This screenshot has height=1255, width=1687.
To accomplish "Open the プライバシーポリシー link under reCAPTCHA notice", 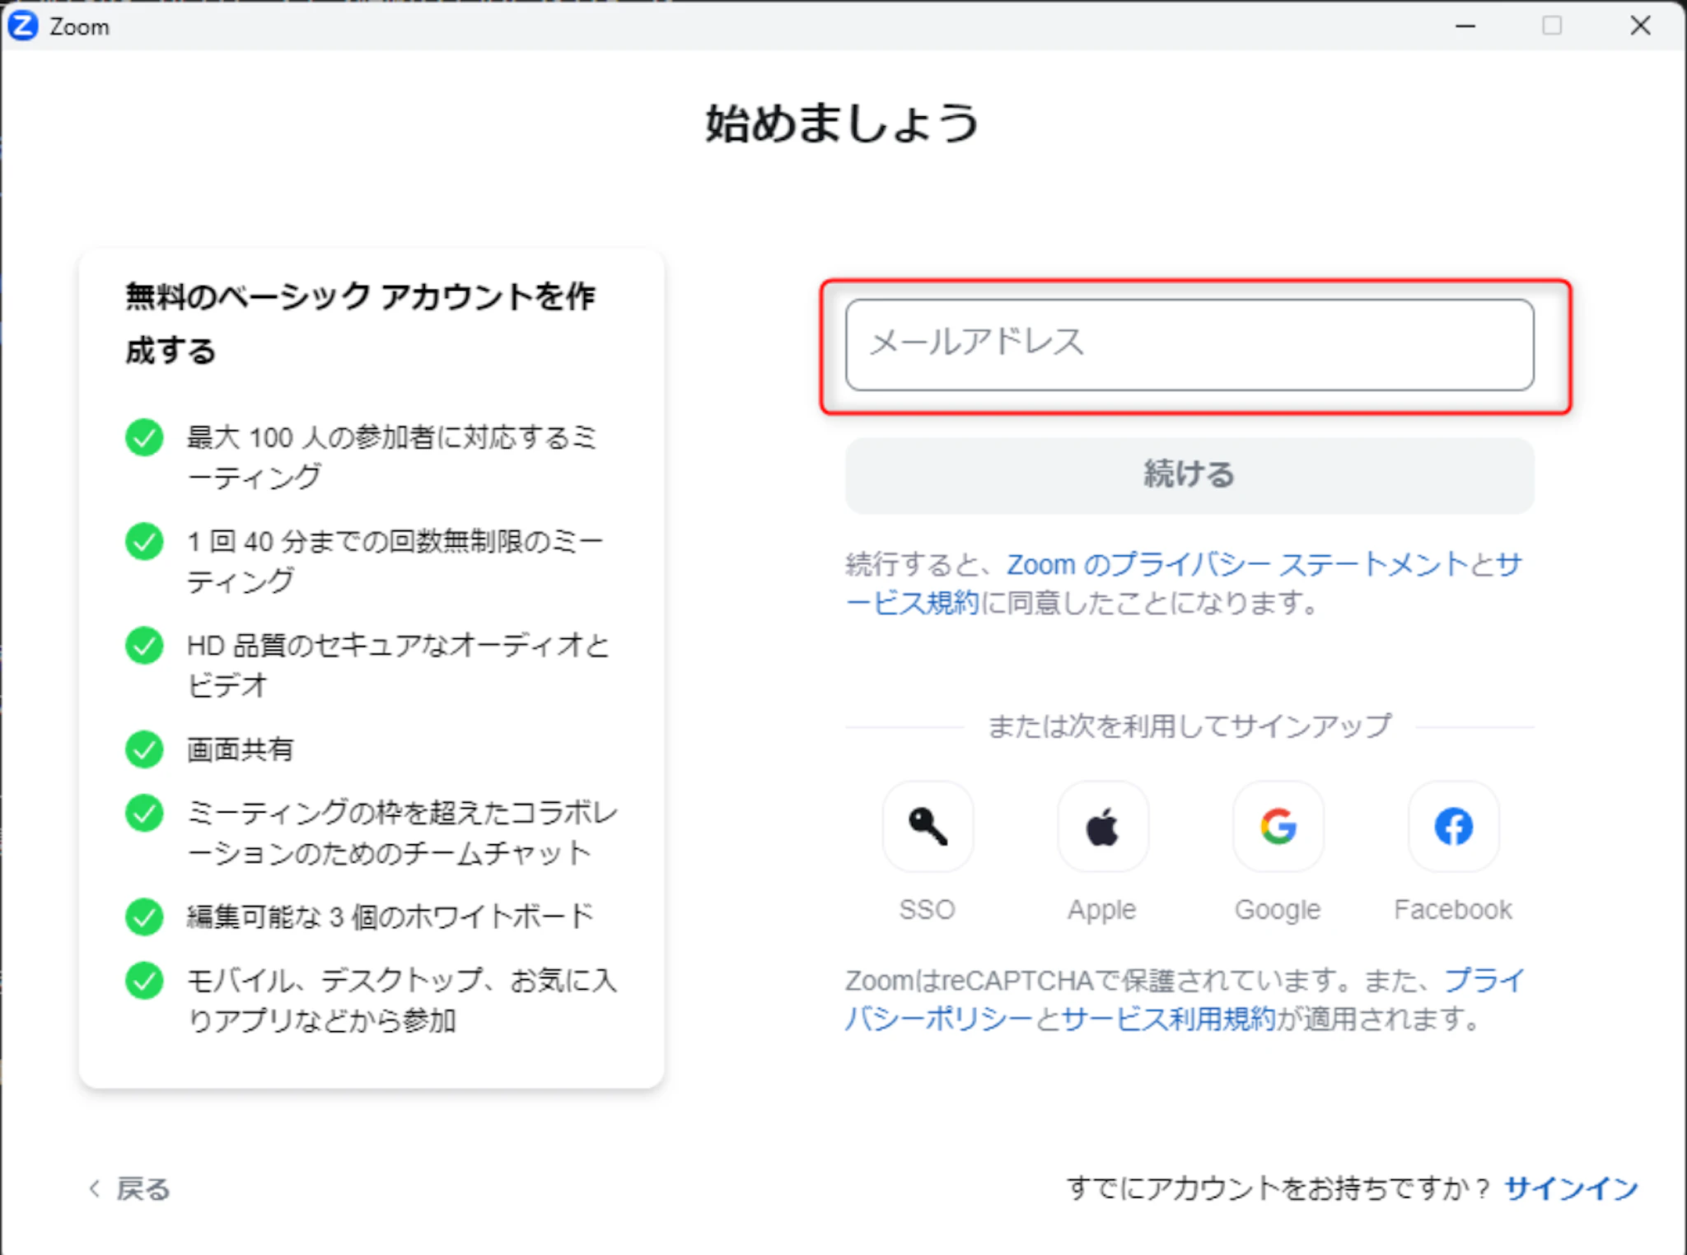I will [939, 1019].
